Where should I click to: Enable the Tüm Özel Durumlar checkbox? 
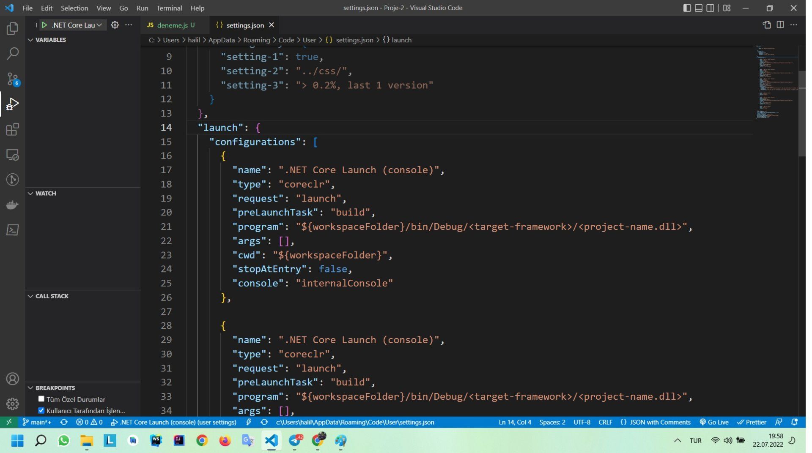41,399
